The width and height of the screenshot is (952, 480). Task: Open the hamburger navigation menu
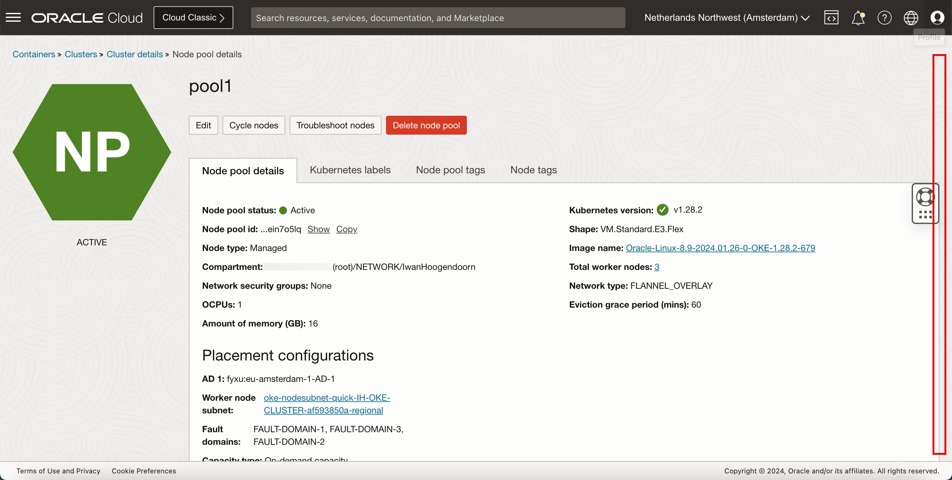point(13,17)
